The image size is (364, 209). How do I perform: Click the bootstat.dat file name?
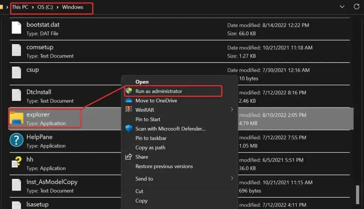(43, 25)
